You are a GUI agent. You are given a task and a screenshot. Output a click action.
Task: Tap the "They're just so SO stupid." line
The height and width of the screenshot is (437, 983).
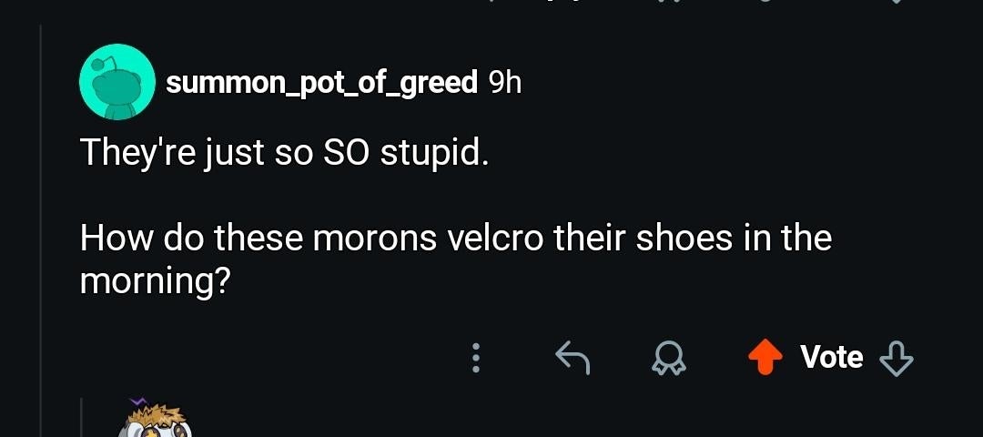pos(283,154)
